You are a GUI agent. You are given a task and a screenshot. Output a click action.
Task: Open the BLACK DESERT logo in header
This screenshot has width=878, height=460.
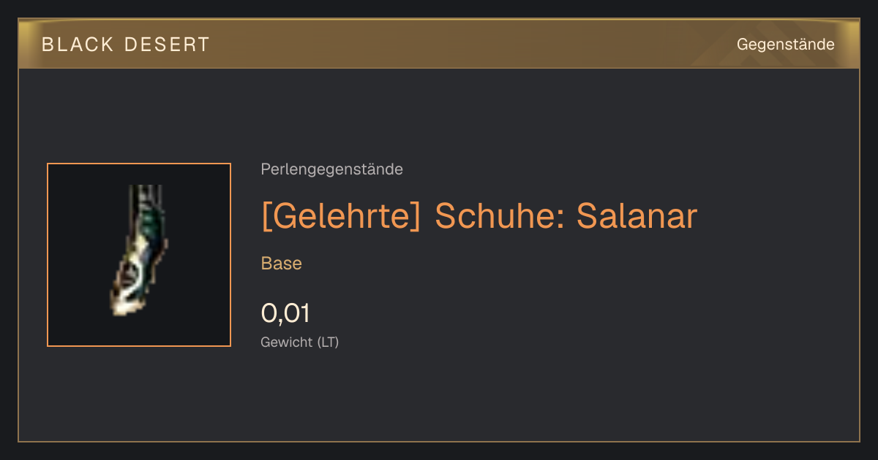coord(126,45)
